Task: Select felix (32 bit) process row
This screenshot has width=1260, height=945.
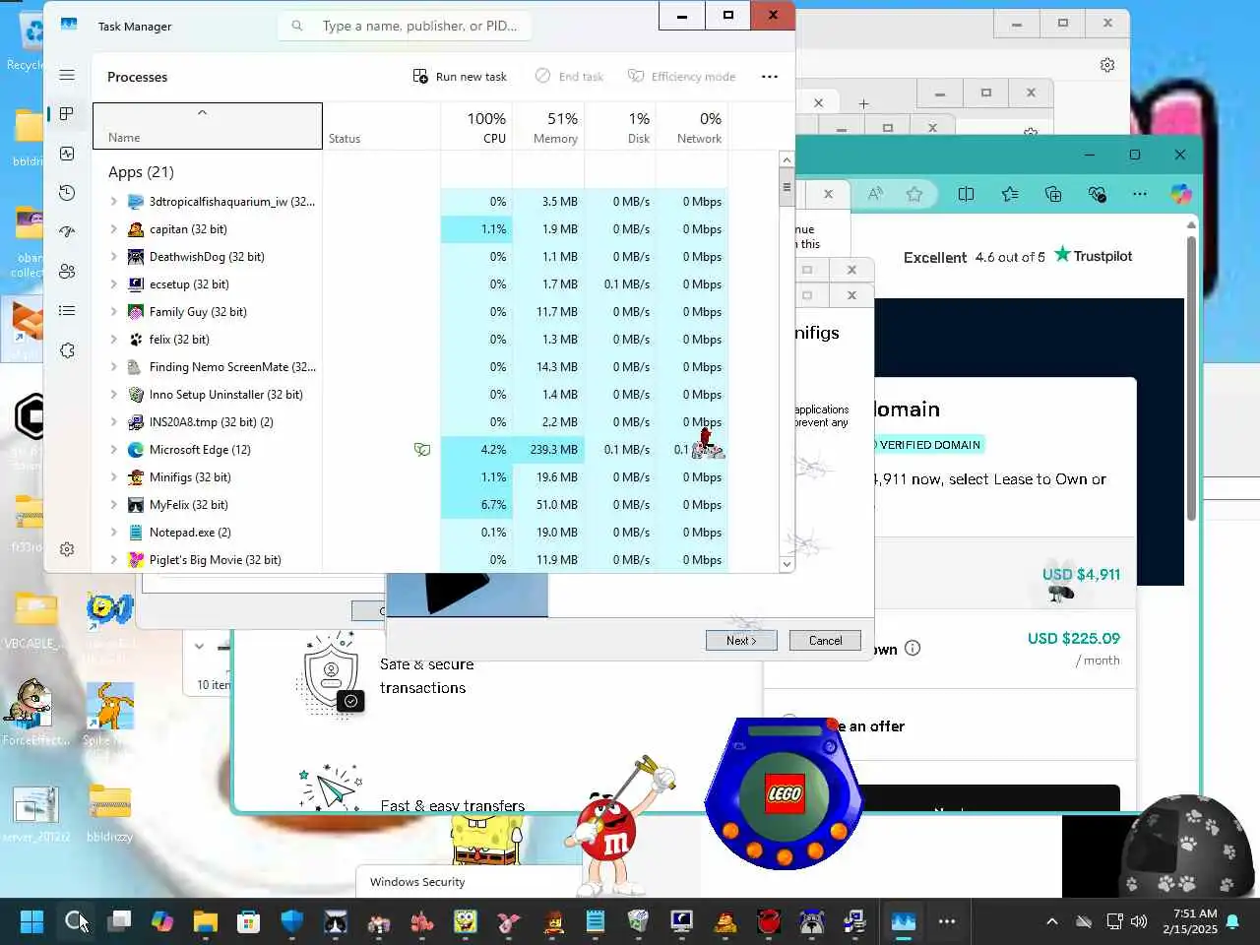Action: [410, 340]
